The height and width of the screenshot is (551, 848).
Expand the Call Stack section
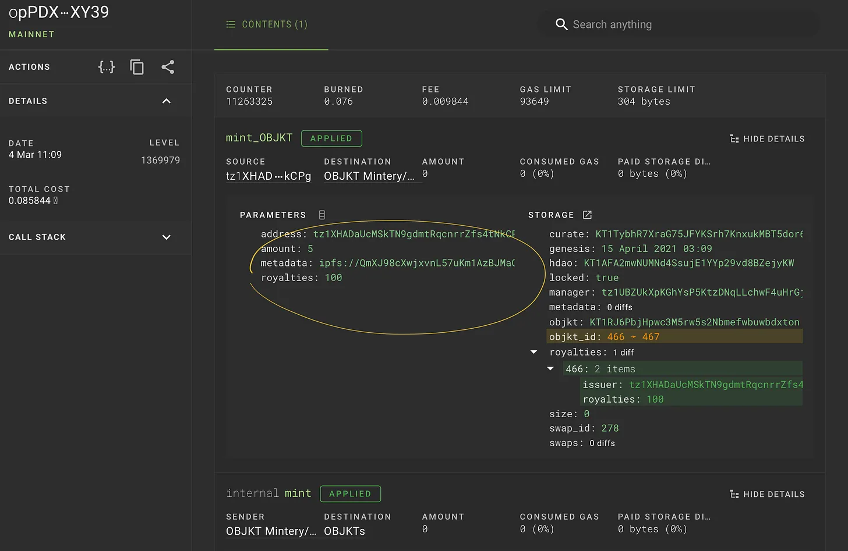click(167, 237)
